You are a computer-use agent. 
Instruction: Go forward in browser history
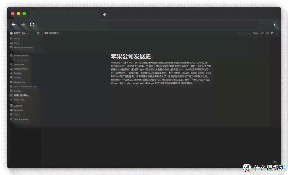point(23,25)
